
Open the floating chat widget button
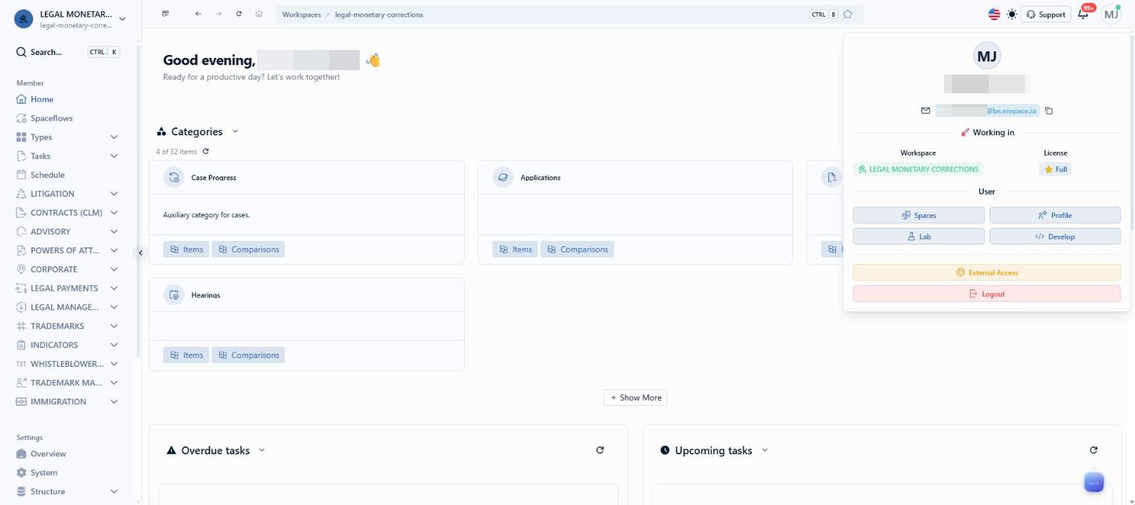(1094, 483)
